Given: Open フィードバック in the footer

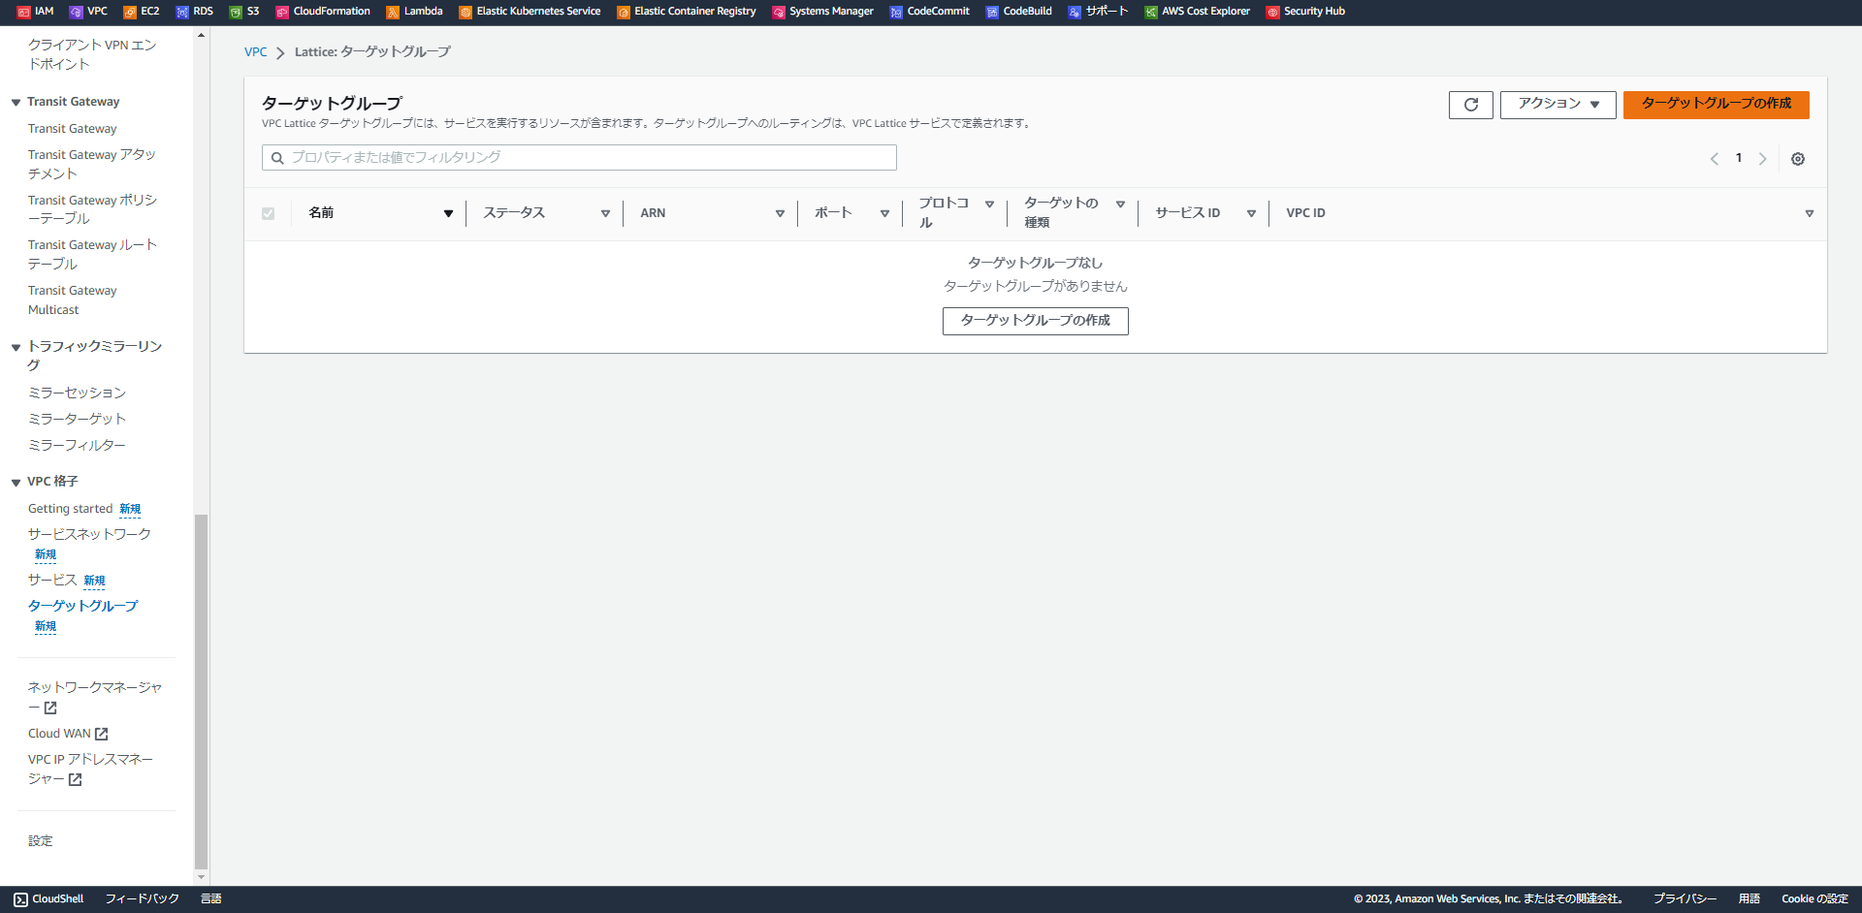Looking at the screenshot, I should [142, 899].
